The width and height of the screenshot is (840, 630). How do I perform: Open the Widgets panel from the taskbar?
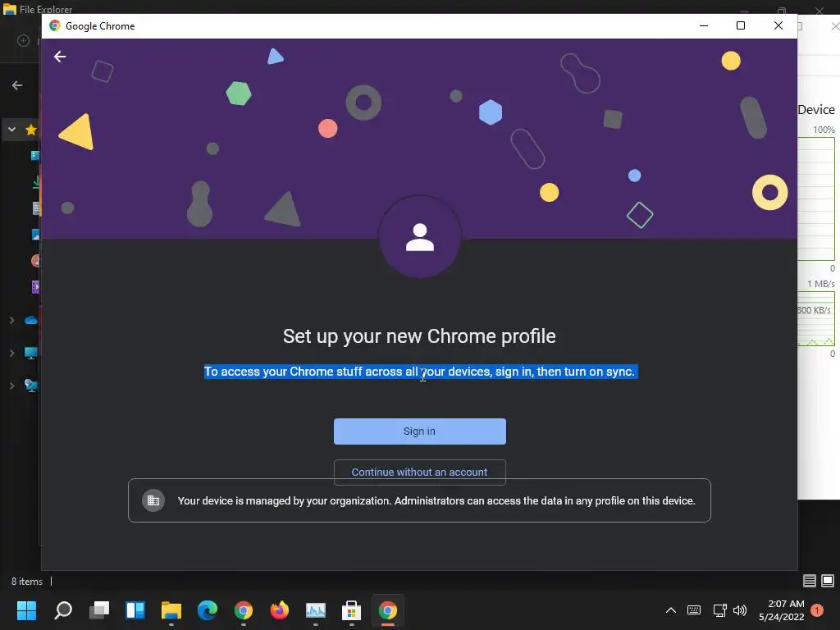[135, 610]
